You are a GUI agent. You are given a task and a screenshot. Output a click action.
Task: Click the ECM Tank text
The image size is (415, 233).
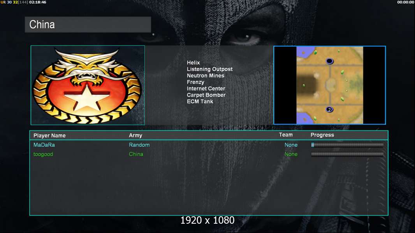[200, 101]
